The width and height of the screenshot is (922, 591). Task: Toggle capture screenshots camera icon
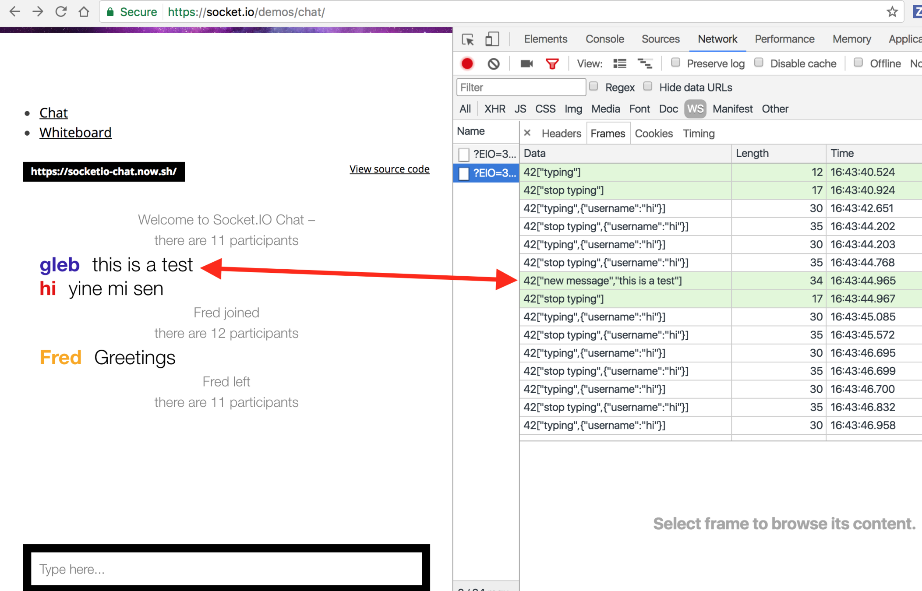pyautogui.click(x=526, y=64)
